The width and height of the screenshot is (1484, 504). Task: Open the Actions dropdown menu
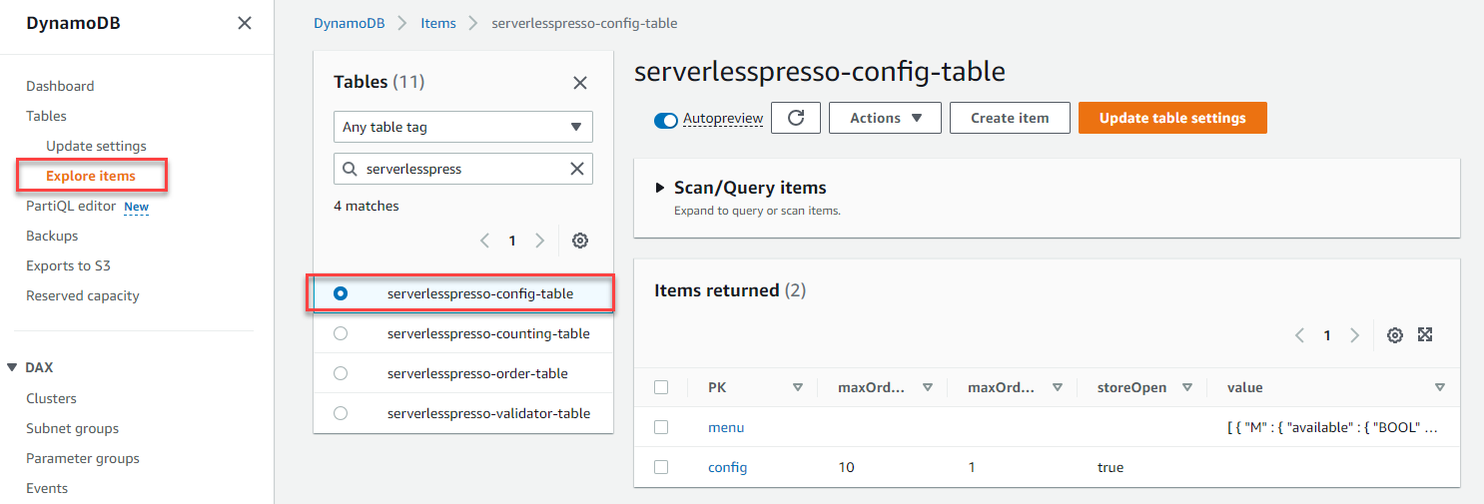(885, 118)
